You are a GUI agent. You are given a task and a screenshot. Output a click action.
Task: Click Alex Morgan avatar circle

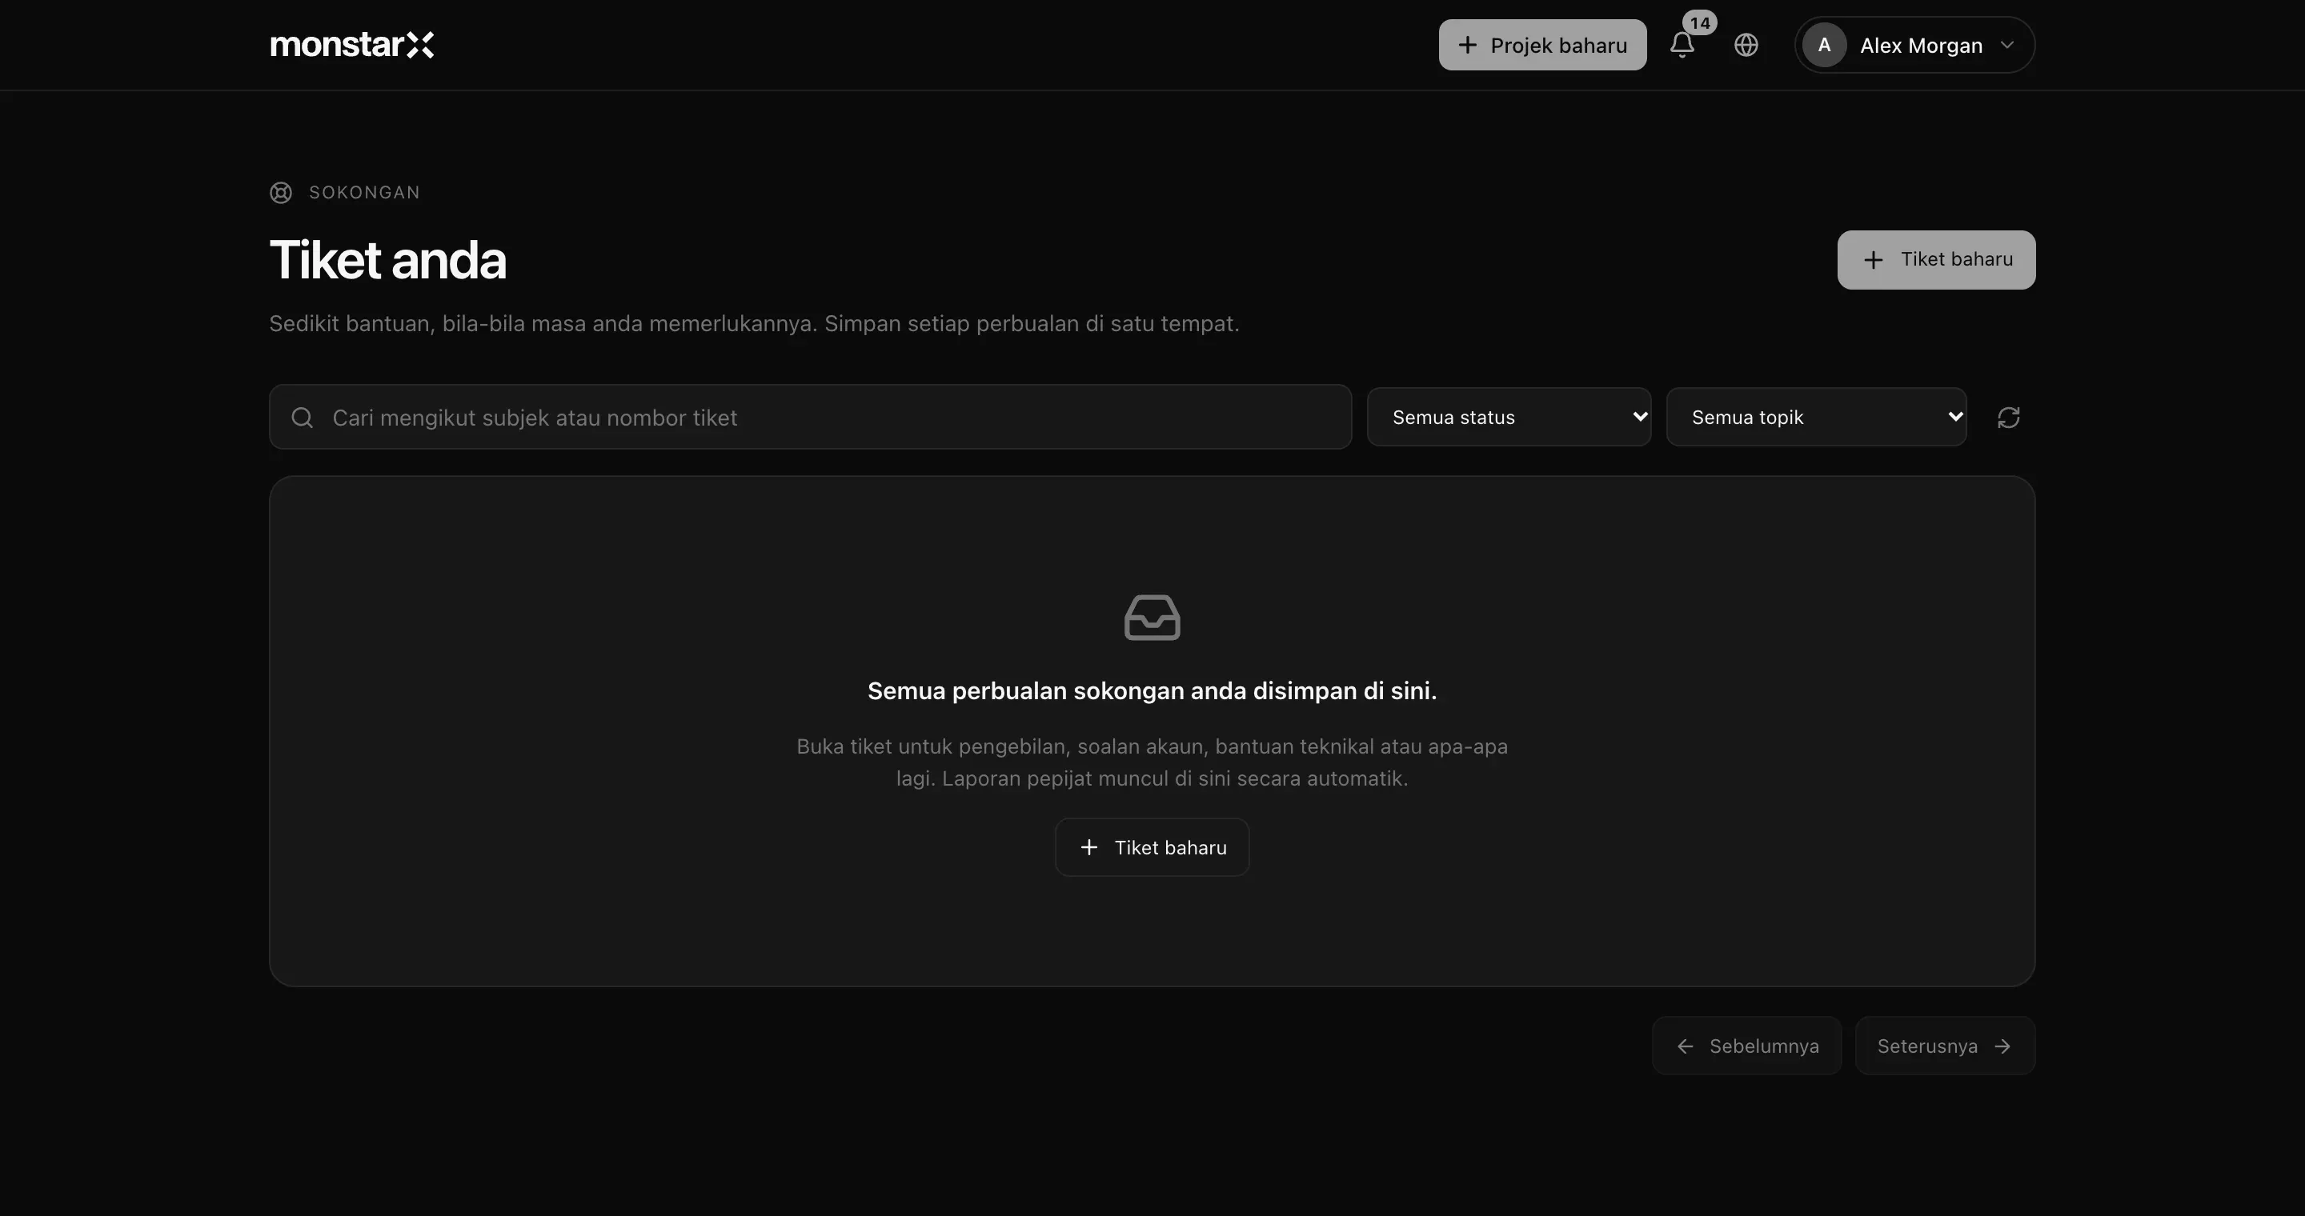pyautogui.click(x=1824, y=45)
